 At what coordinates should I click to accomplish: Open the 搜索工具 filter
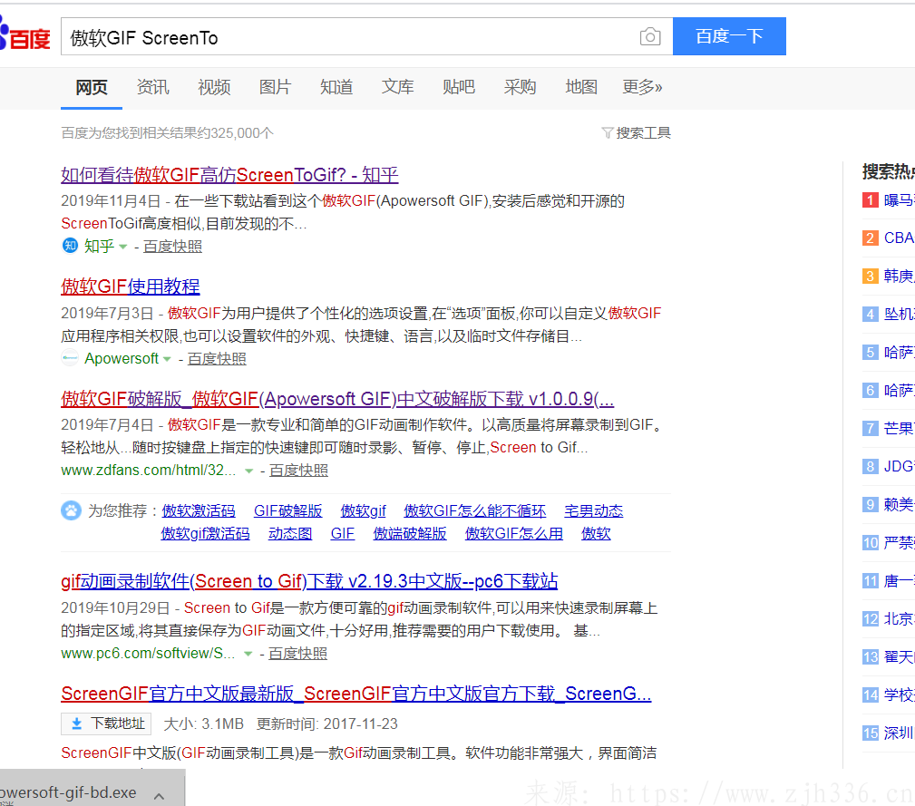tap(637, 133)
